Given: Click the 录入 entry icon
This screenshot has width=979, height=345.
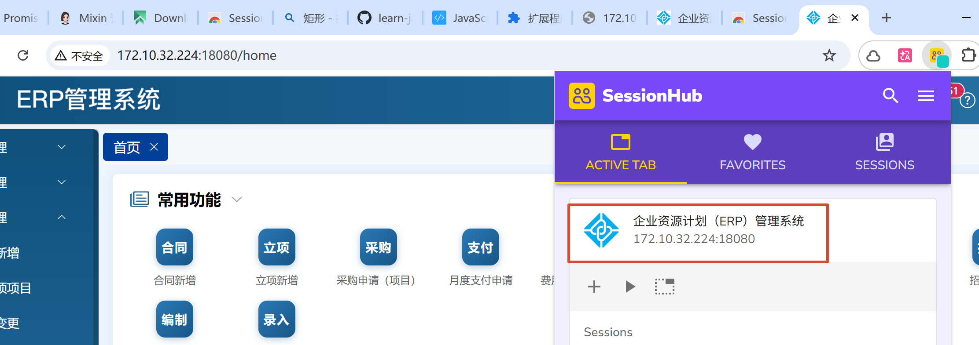Looking at the screenshot, I should click(x=276, y=319).
